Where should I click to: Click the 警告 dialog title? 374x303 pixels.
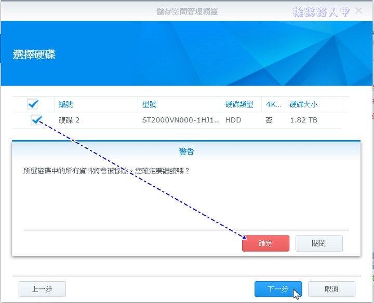tap(186, 151)
